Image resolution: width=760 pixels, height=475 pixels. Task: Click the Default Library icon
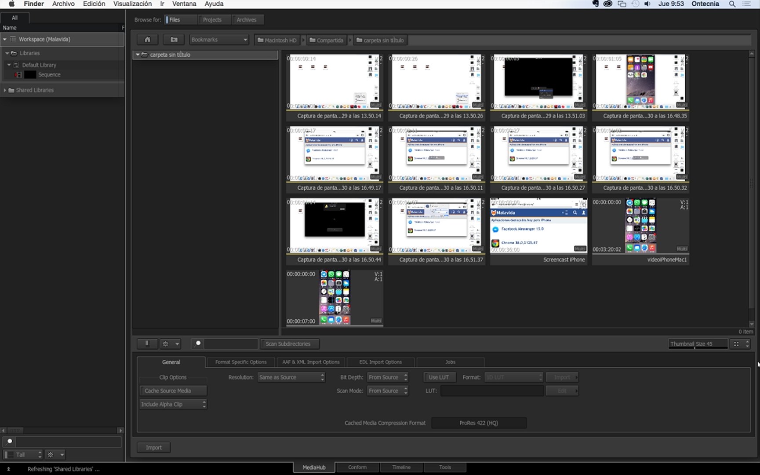[16, 65]
